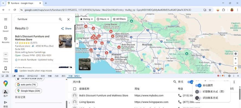This screenshot has height=108, width=241.
Task: Click the 查找 search button
Action: [178, 82]
